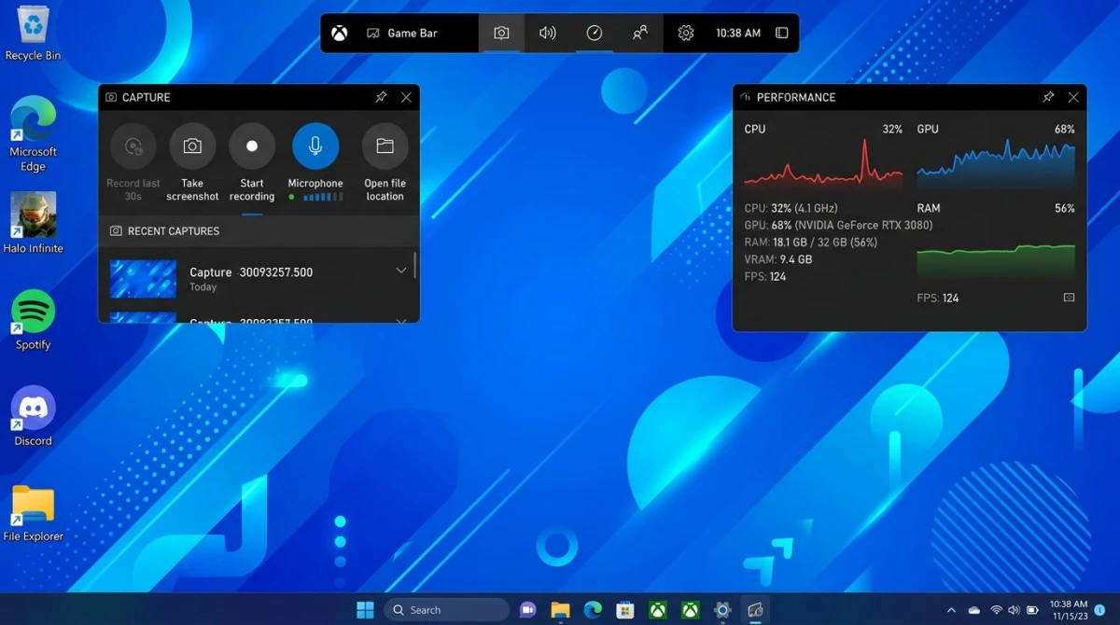Select Microsoft Edge desktop shortcut
The width and height of the screenshot is (1120, 625).
(x=33, y=134)
